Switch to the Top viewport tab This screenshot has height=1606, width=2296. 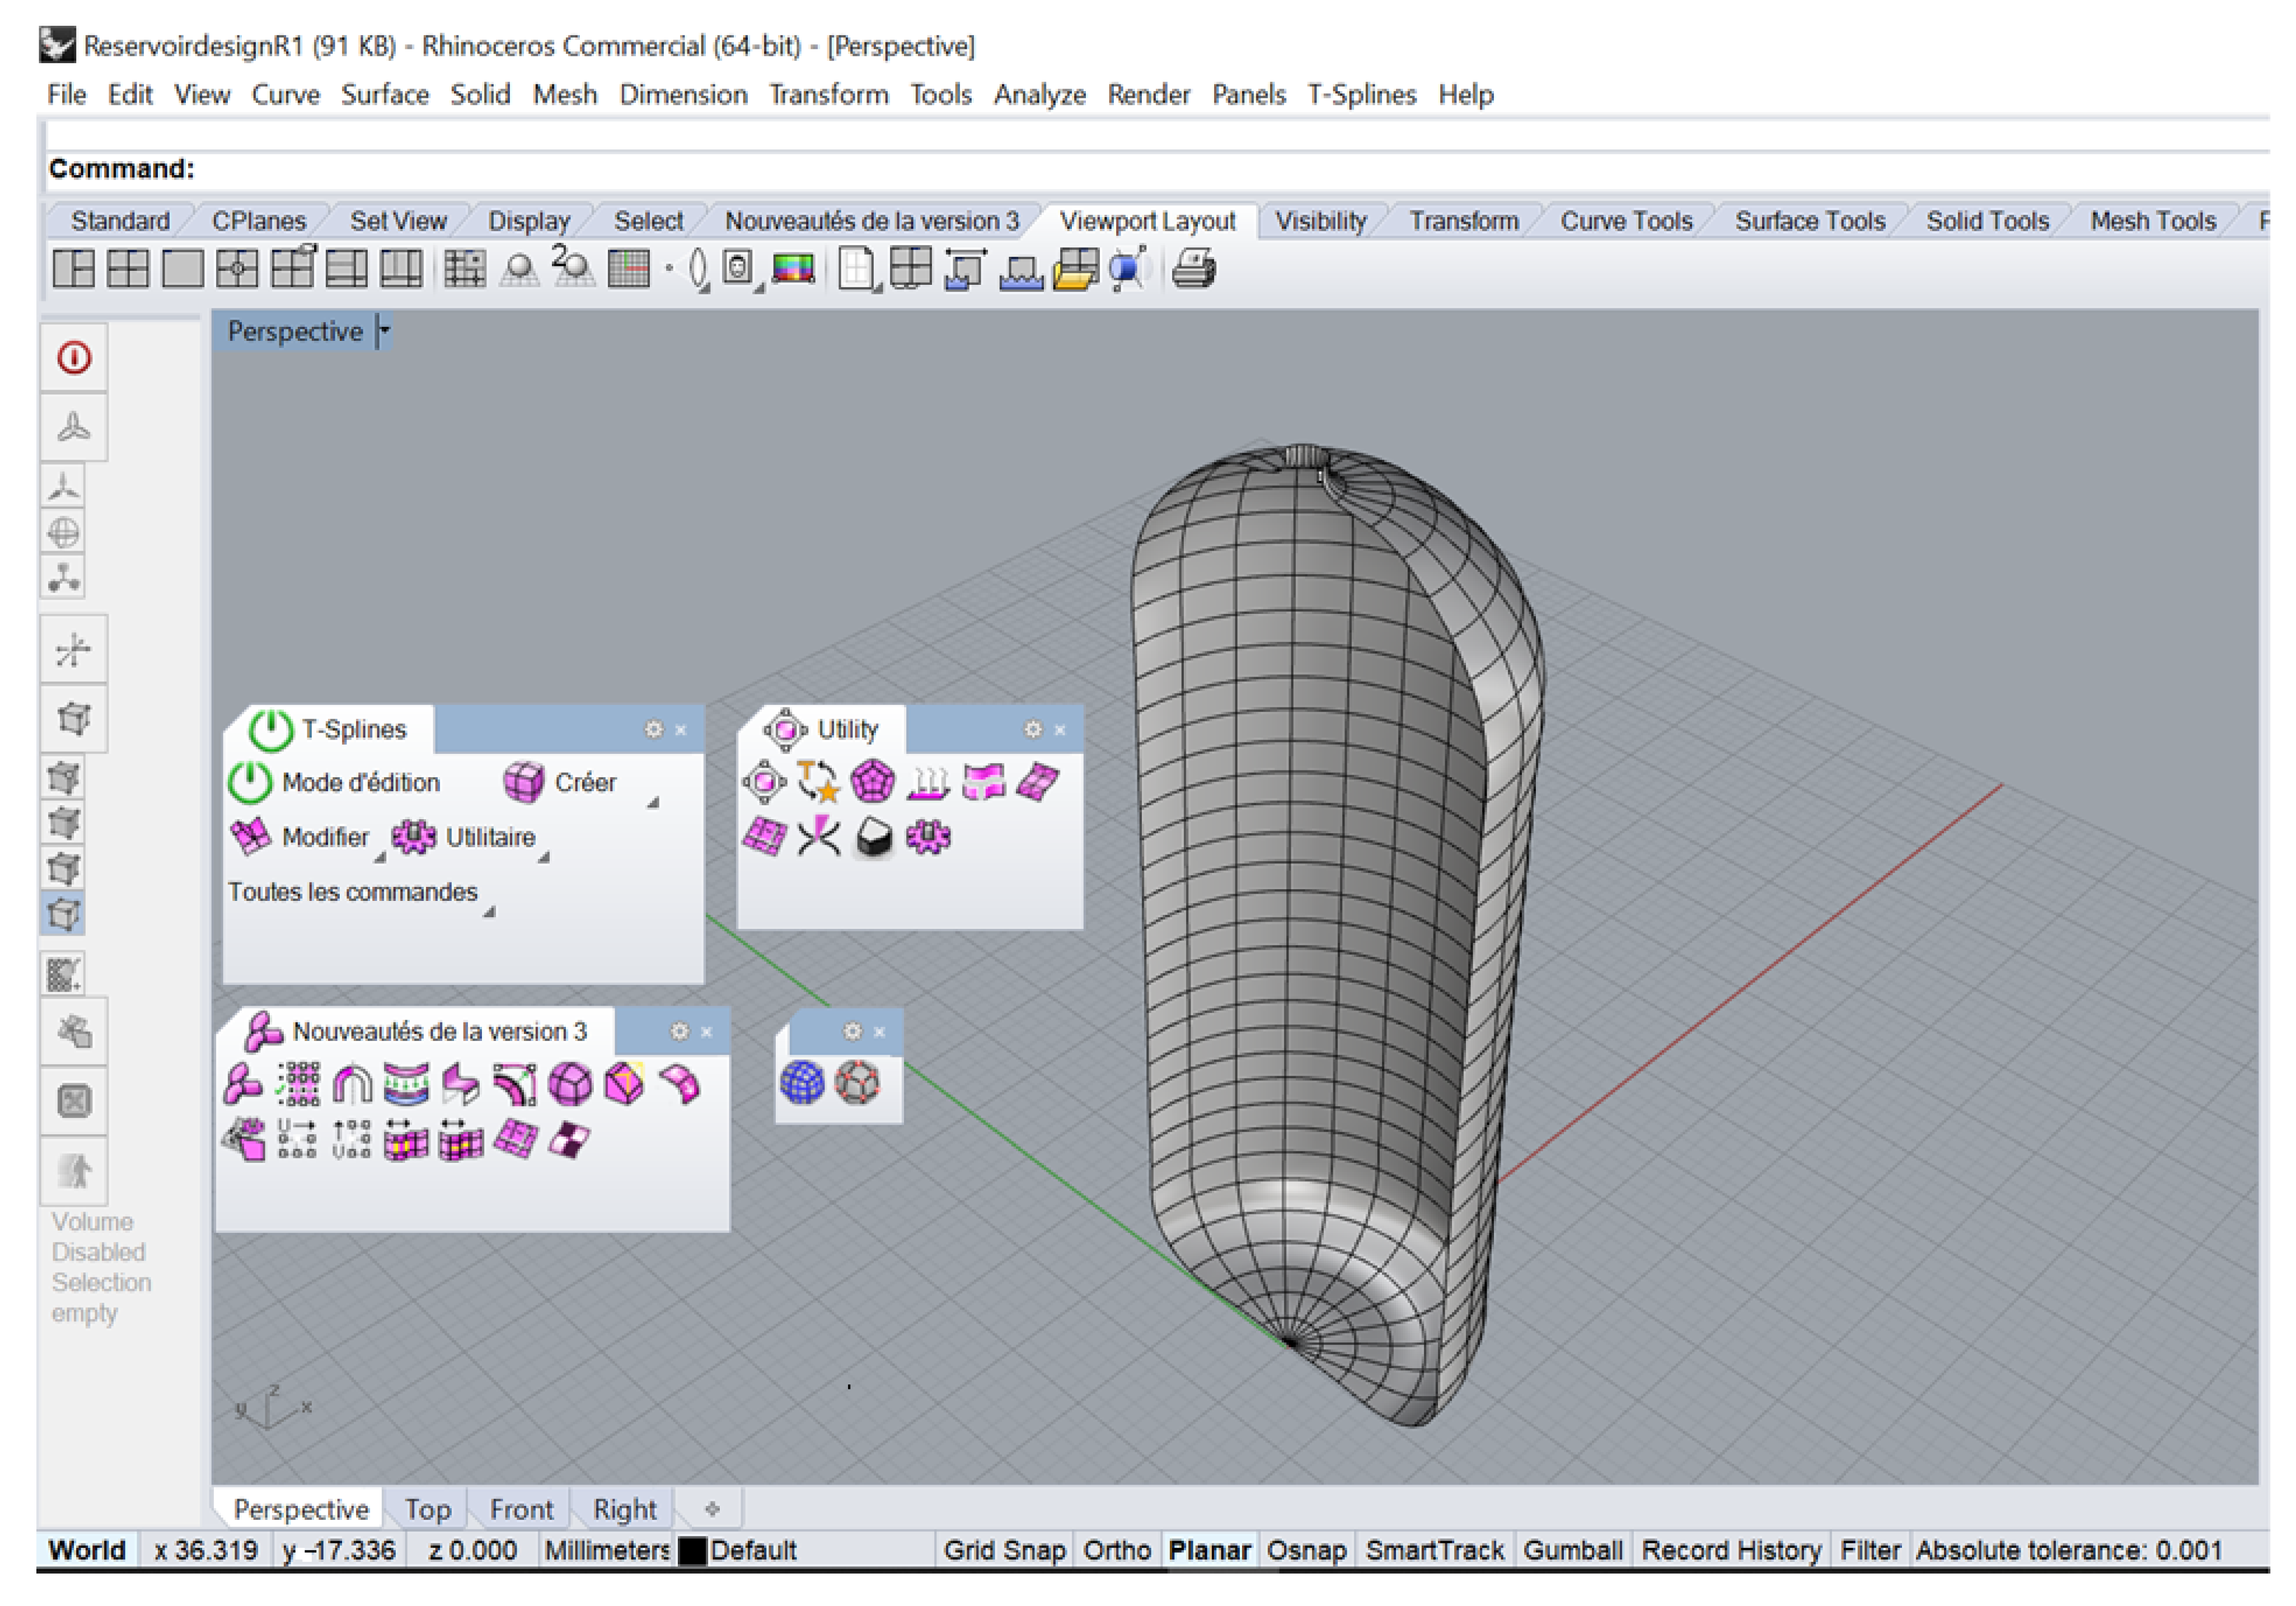[x=427, y=1509]
